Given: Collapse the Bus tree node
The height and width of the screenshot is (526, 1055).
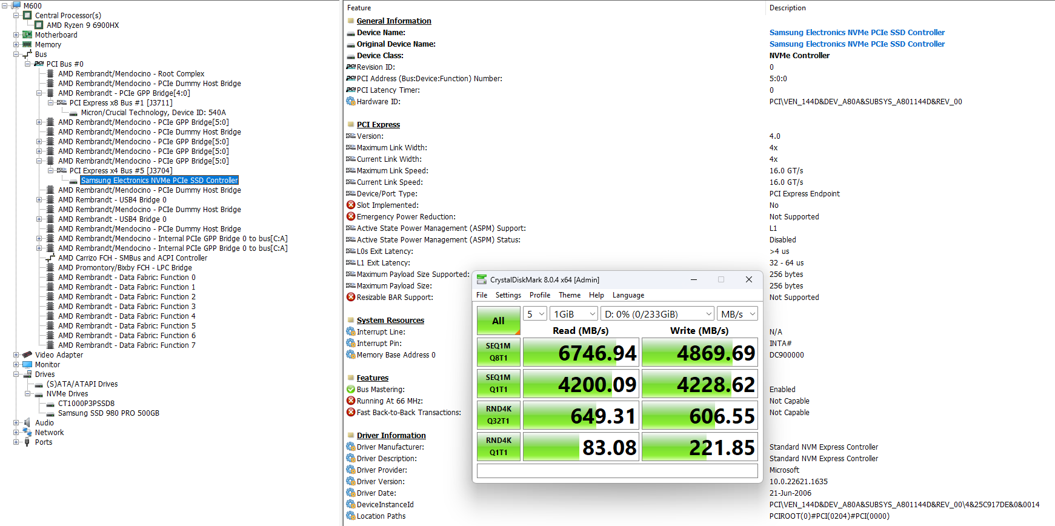Looking at the screenshot, I should pos(16,54).
